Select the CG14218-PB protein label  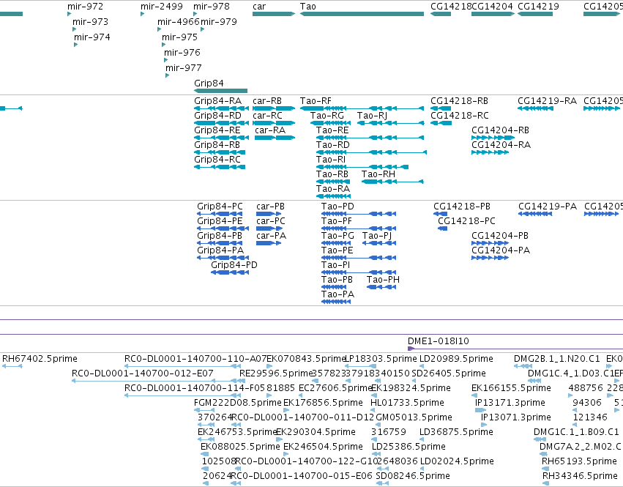point(462,207)
